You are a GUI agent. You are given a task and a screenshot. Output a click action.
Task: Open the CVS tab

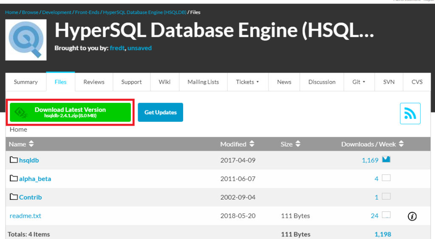tap(417, 82)
